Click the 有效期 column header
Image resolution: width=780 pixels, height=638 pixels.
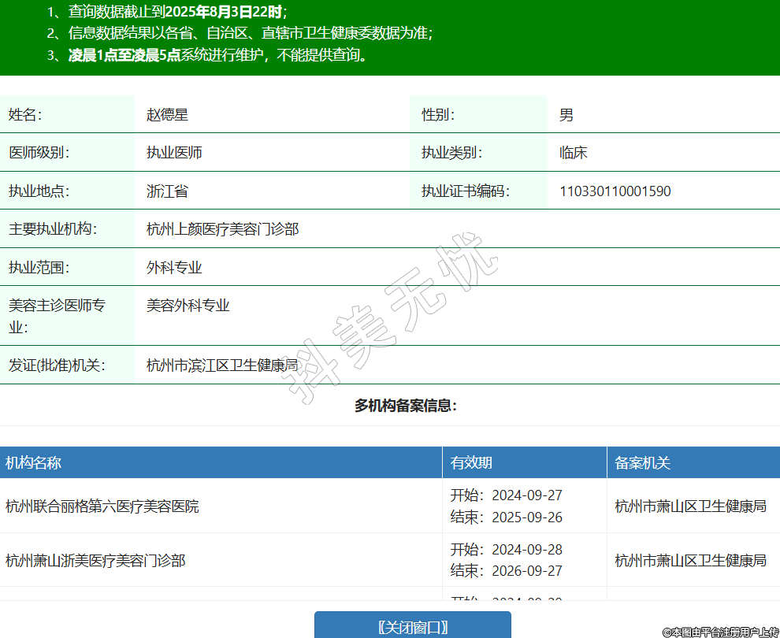(x=471, y=462)
